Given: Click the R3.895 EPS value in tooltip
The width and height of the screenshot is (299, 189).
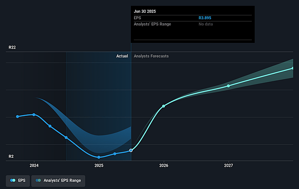Looking at the screenshot, I should (206, 17).
